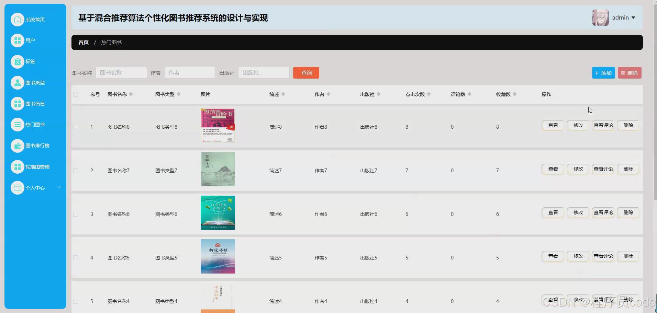
Task: Click 删除 for 图书名称5
Action: pyautogui.click(x=628, y=256)
